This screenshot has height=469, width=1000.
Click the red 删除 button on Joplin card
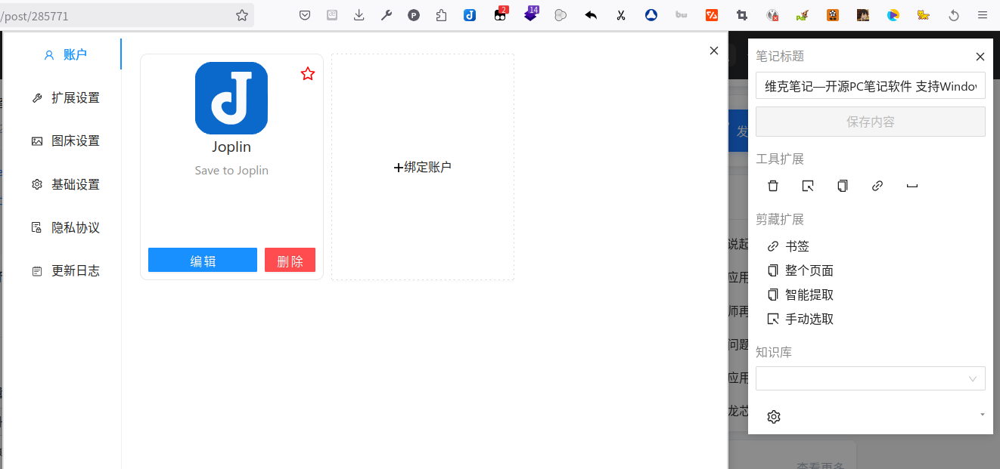(x=290, y=260)
